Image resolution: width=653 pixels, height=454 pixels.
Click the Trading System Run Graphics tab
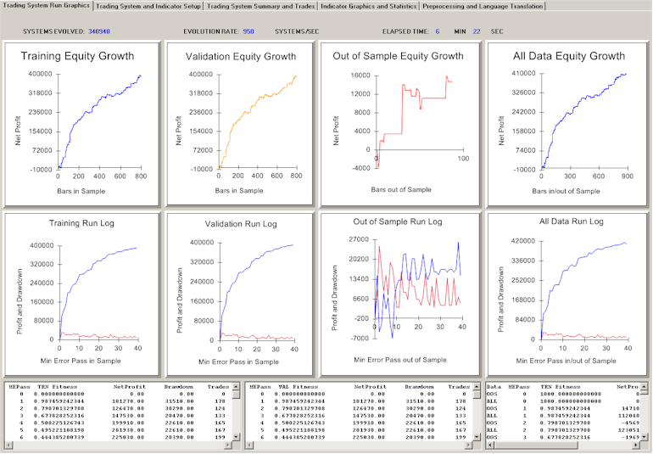click(47, 6)
